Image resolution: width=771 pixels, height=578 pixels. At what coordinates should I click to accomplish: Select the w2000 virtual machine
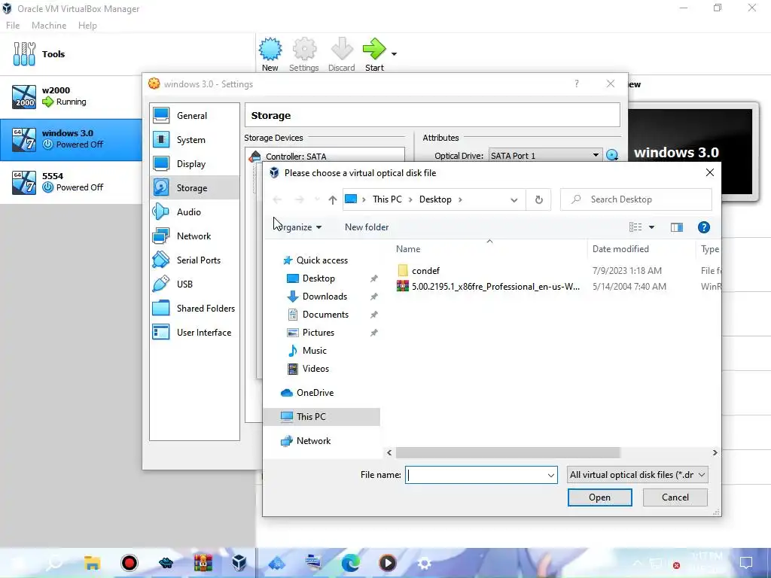coord(71,96)
